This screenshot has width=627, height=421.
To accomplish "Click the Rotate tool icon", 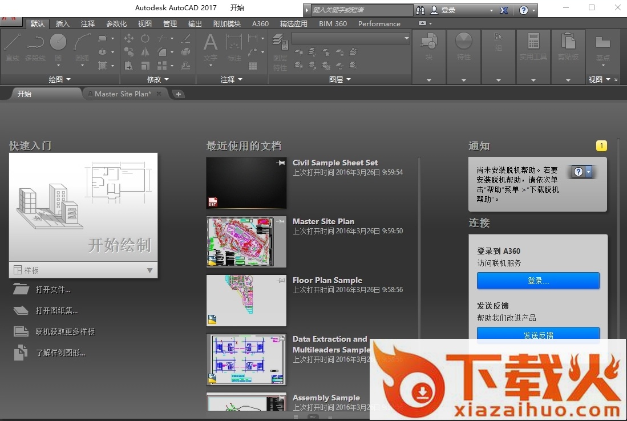I will tap(145, 38).
